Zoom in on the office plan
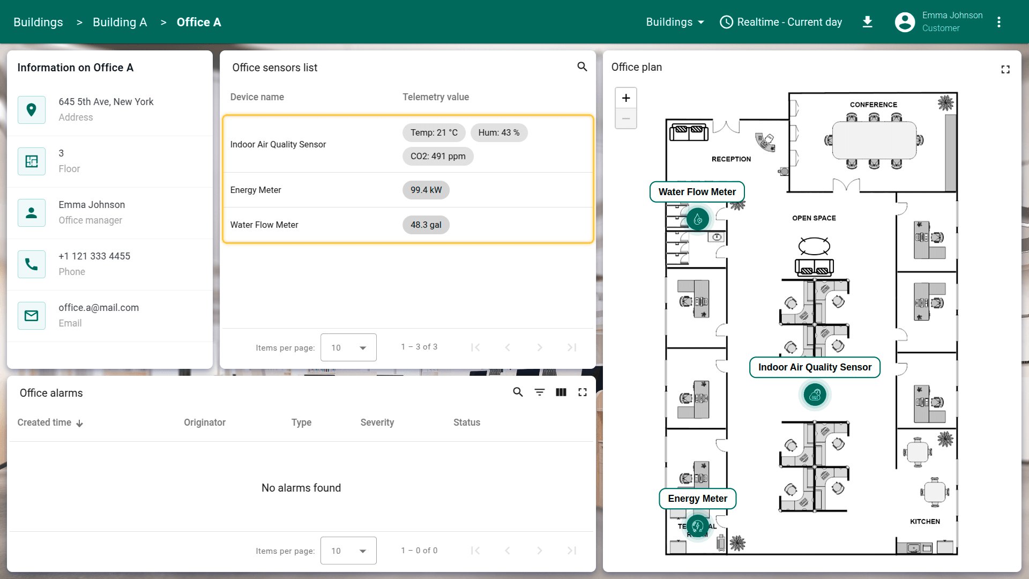Viewport: 1029px width, 579px height. (x=625, y=98)
